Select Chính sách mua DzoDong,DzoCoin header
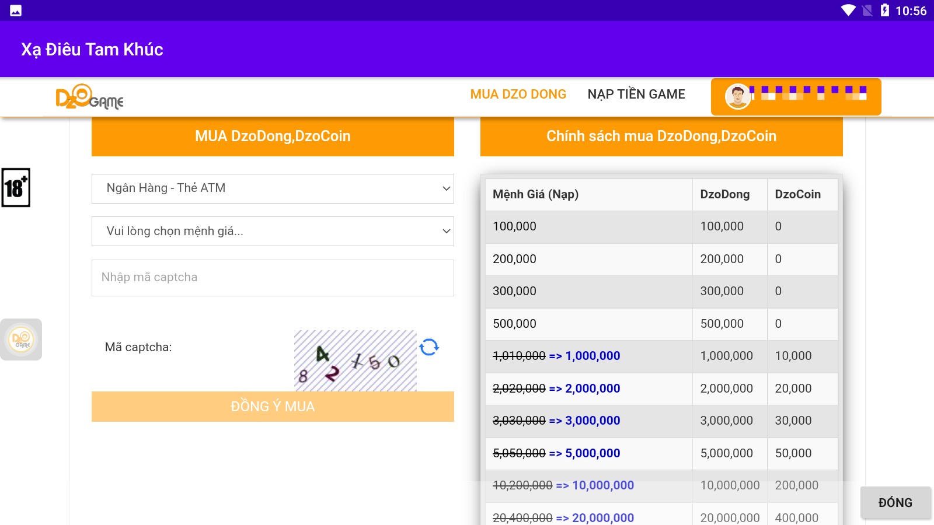The width and height of the screenshot is (934, 525). coord(661,136)
